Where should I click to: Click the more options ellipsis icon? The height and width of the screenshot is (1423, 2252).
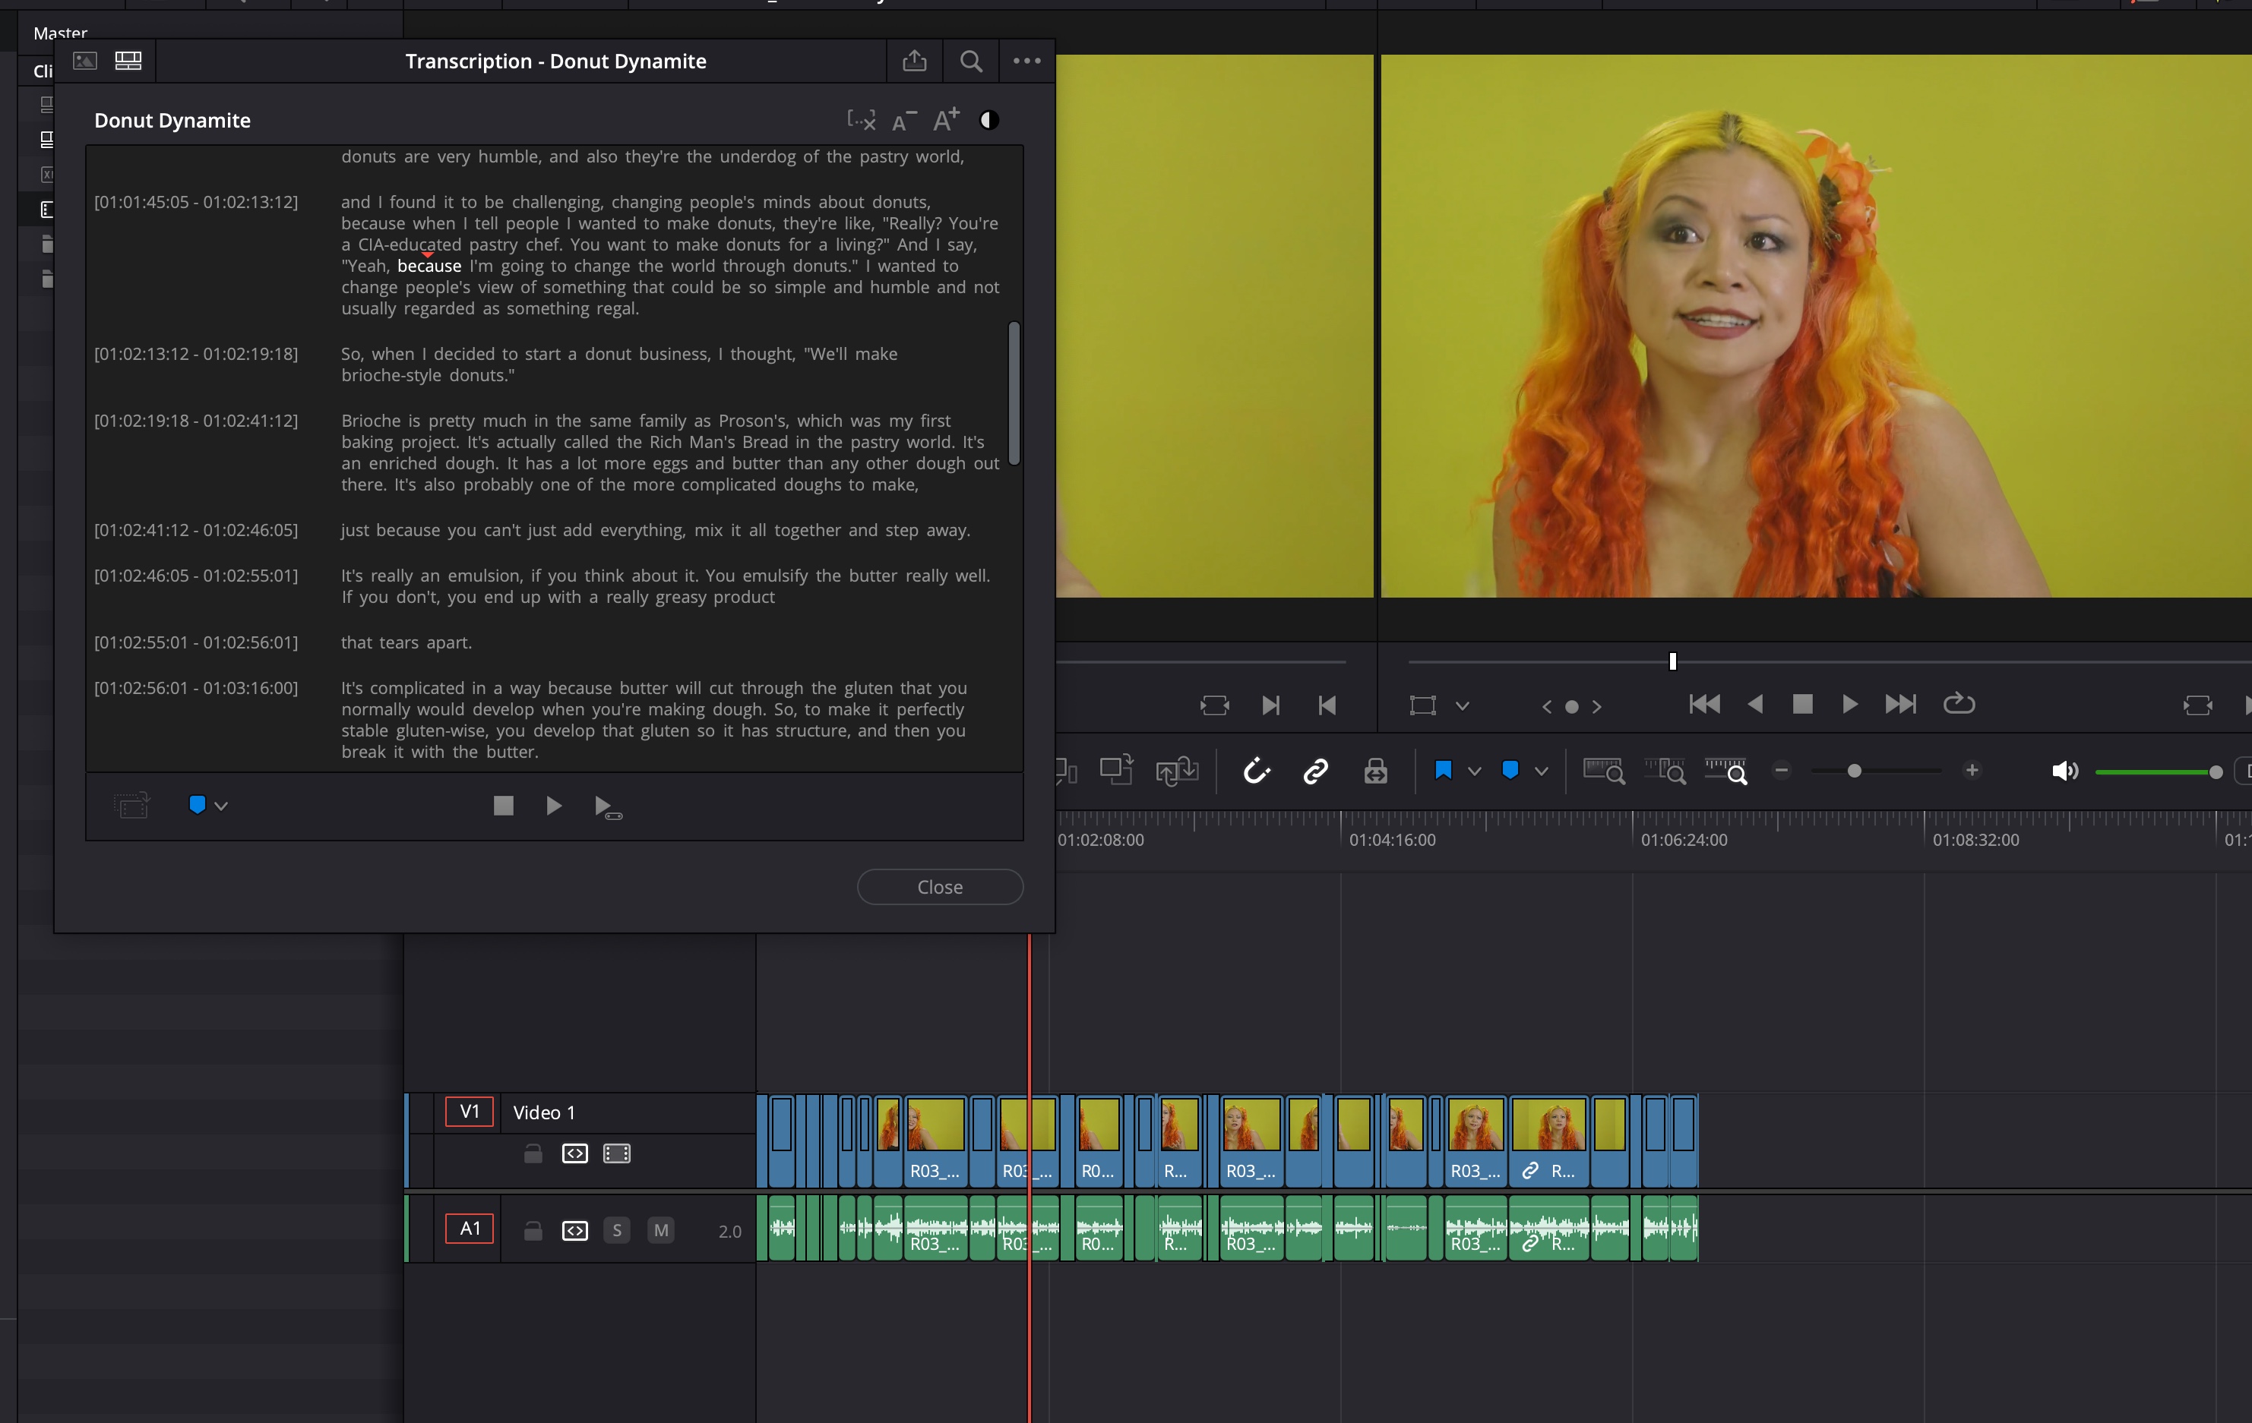(x=1026, y=61)
